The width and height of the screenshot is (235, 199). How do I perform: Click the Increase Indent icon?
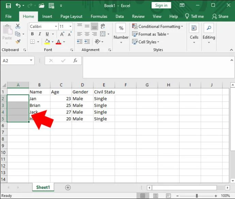pos(88,42)
